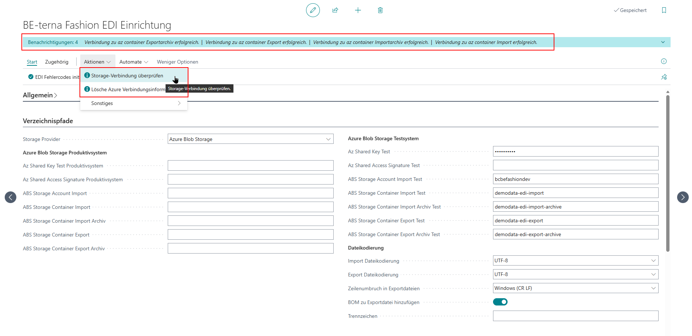The height and width of the screenshot is (336, 692).
Task: Switch to the Zugehörig tab
Action: click(57, 62)
